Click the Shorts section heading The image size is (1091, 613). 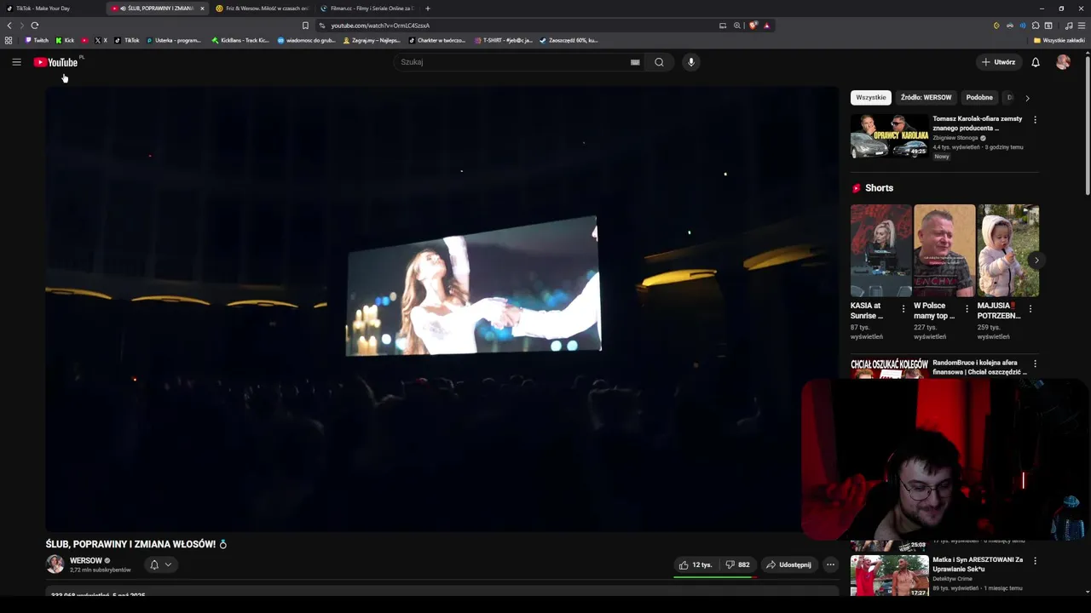(879, 188)
